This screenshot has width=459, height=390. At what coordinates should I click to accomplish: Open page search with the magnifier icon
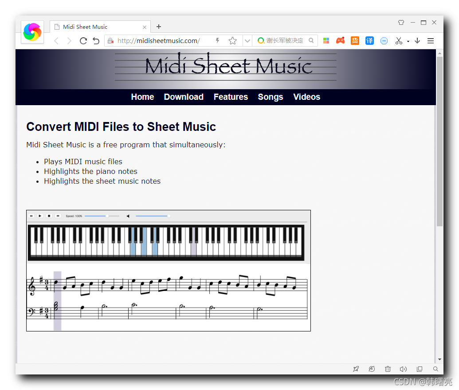point(435,369)
